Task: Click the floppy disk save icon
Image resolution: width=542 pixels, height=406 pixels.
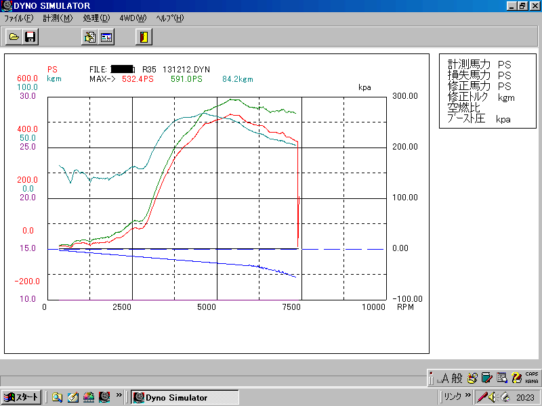Action: (x=30, y=37)
